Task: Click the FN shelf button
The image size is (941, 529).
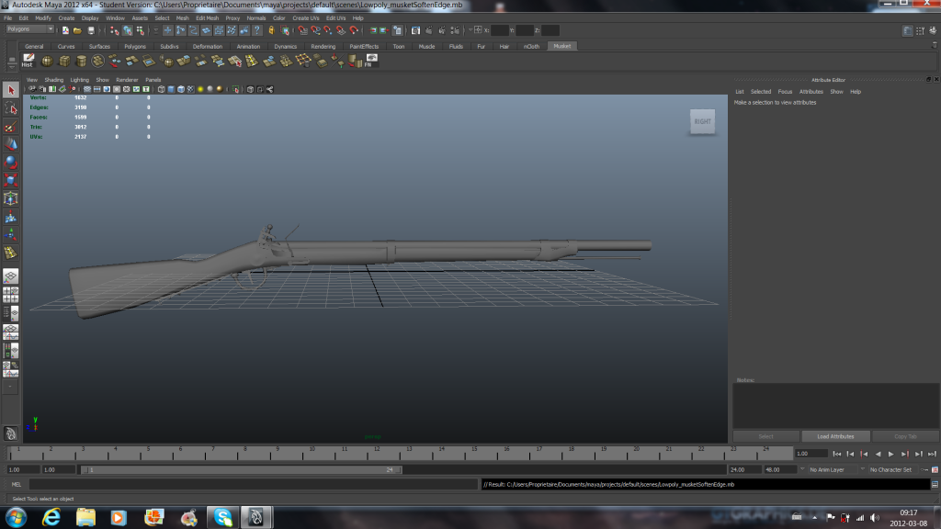Action: [x=371, y=61]
